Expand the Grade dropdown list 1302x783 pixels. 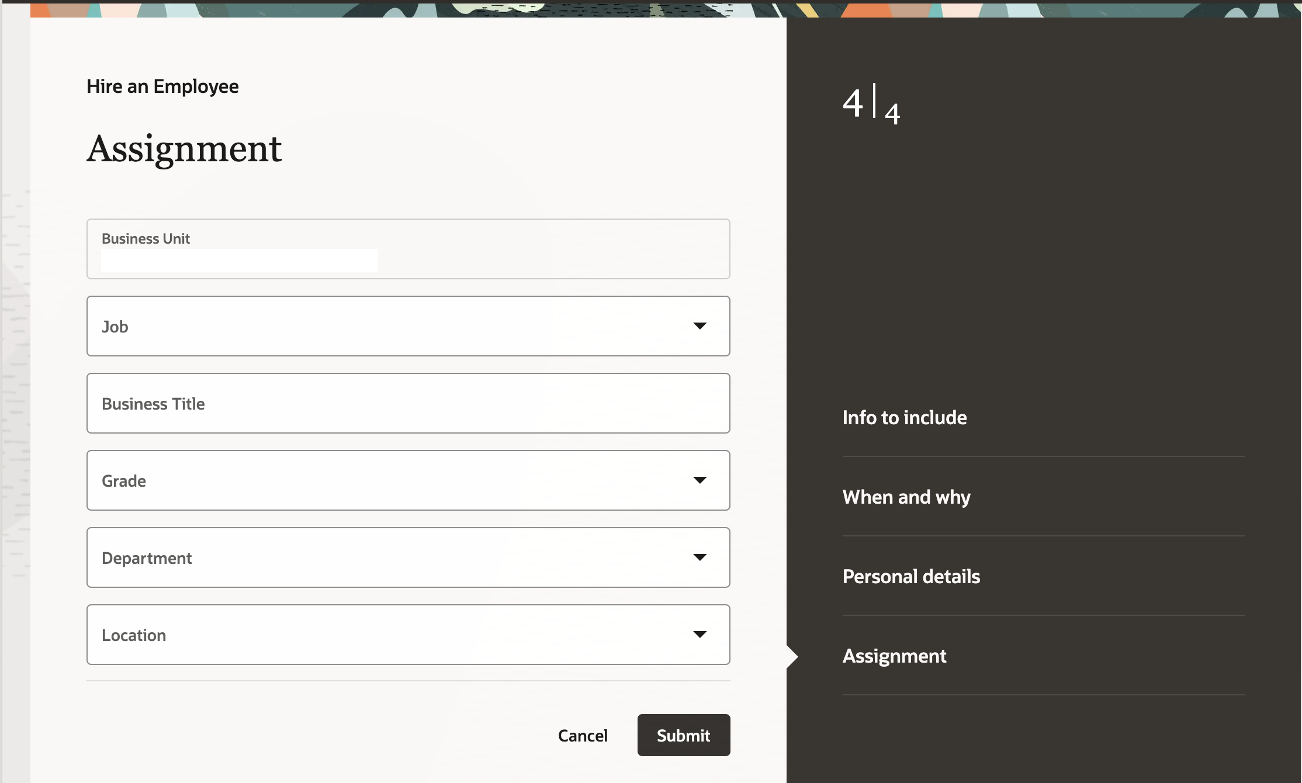click(409, 480)
